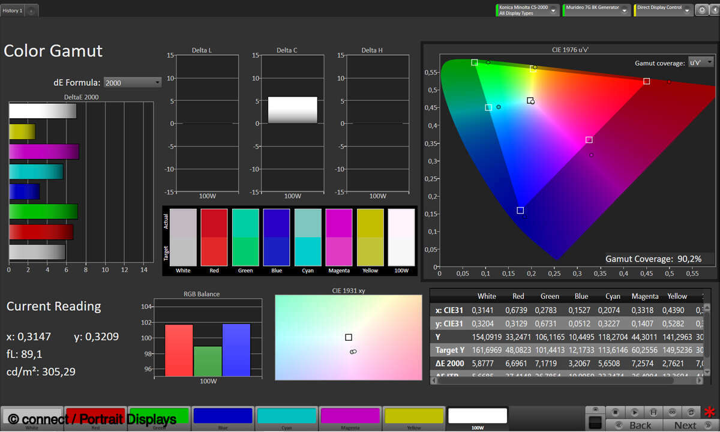The height and width of the screenshot is (432, 720).
Task: Select the White swatch in bottom strip
Action: click(32, 417)
